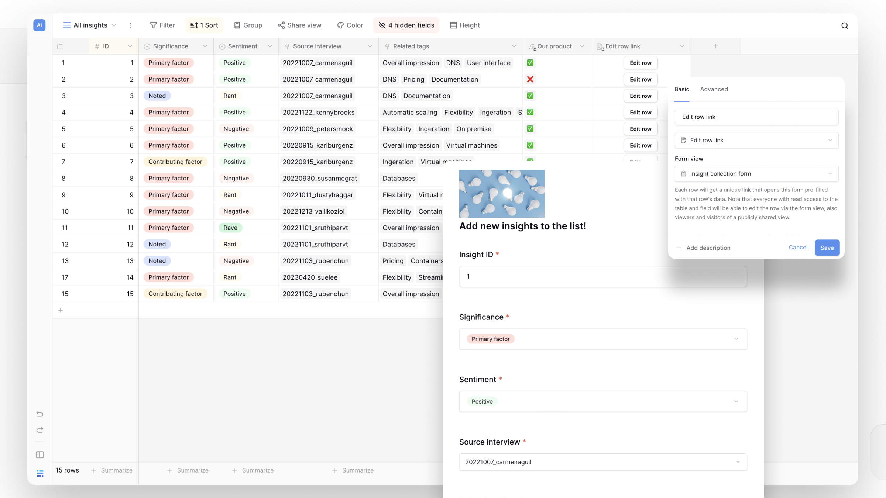Select the Basic tab

(x=681, y=89)
